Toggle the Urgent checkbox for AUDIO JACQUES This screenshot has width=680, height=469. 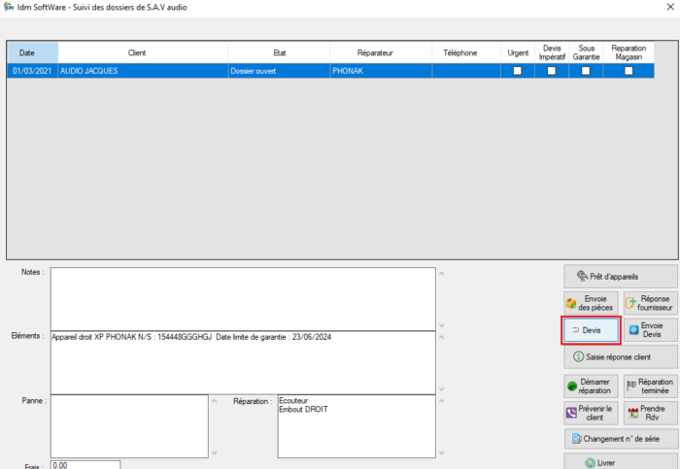[518, 71]
